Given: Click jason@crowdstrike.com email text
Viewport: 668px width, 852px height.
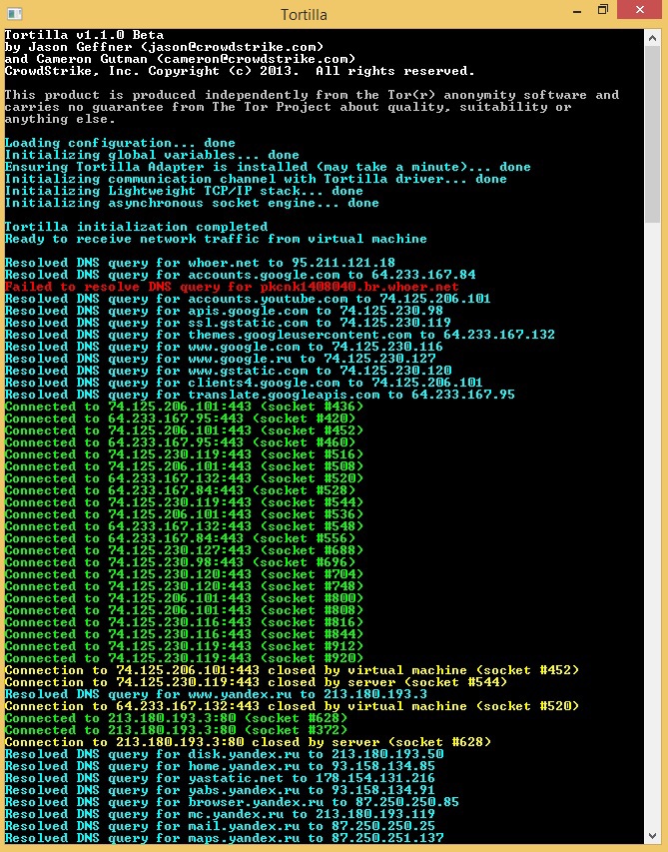Looking at the screenshot, I should (x=240, y=47).
